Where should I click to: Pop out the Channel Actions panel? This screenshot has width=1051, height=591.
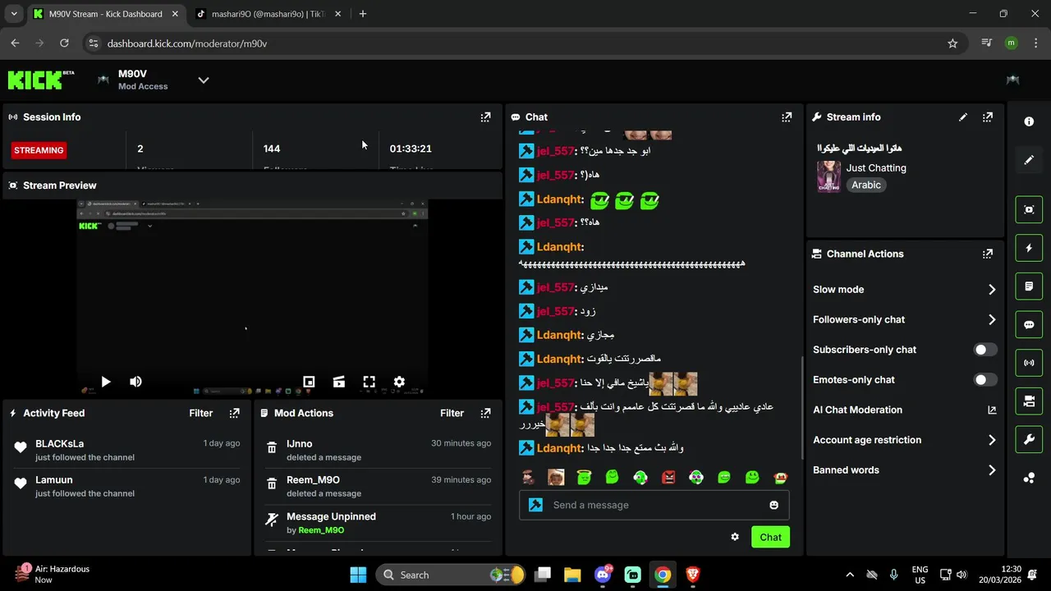point(988,254)
